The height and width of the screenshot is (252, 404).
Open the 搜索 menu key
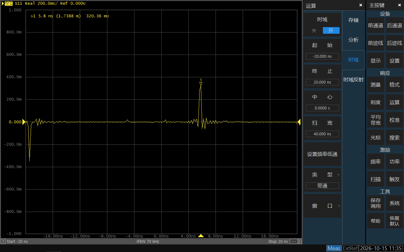[x=395, y=138]
